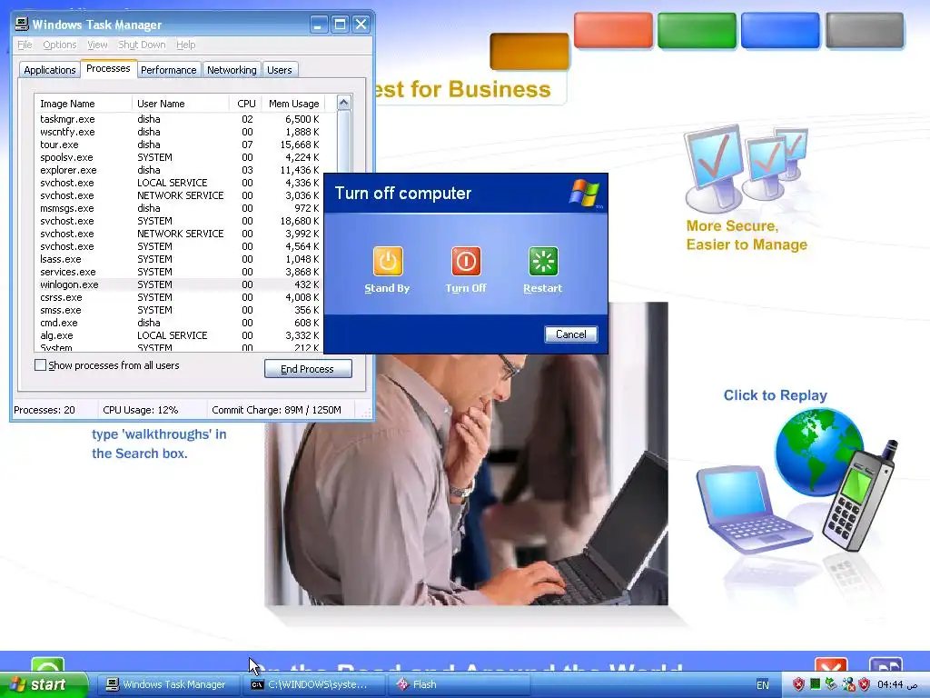
Task: Click the messenger tray icon with red X
Action: tap(849, 684)
